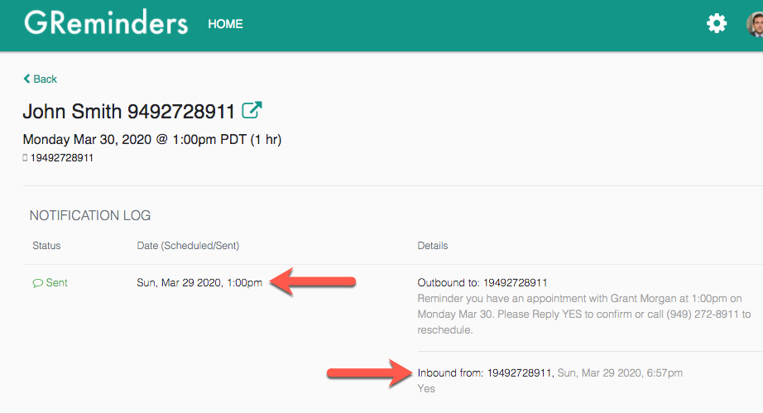Screen dimensions: 763x413
Task: Open the settings gear icon
Action: (x=717, y=23)
